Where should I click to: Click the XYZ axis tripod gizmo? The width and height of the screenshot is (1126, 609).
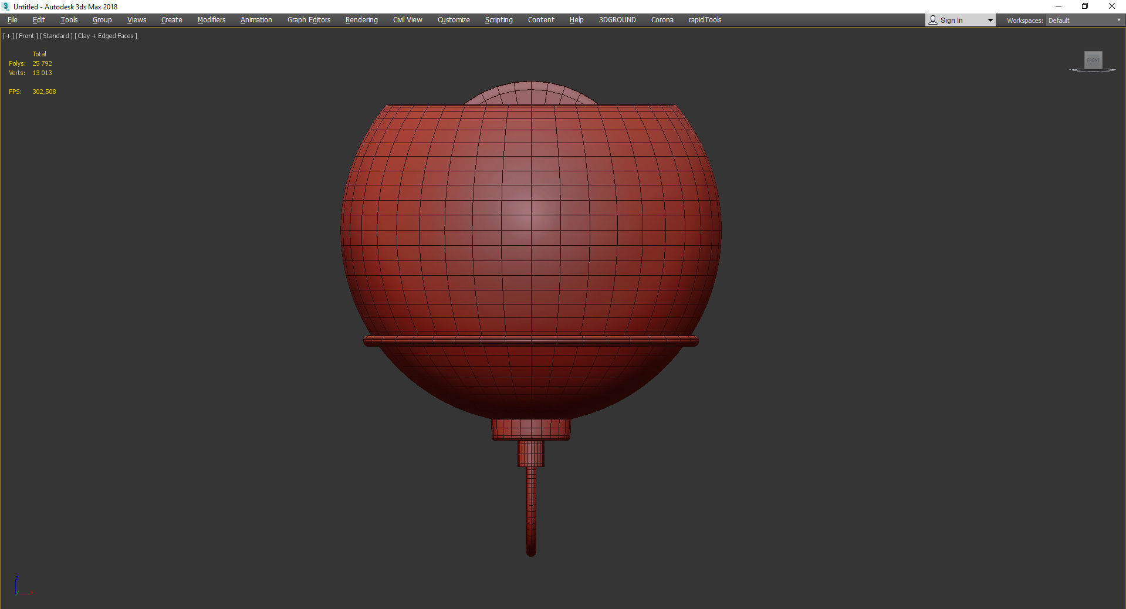pyautogui.click(x=23, y=586)
